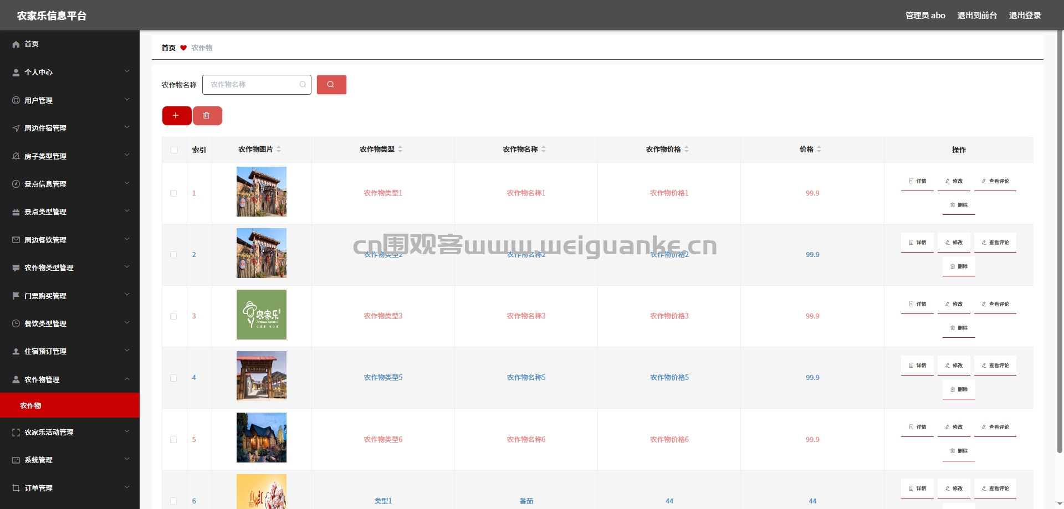Click the envelope icon beside 周边餐饮管理

[x=16, y=240]
